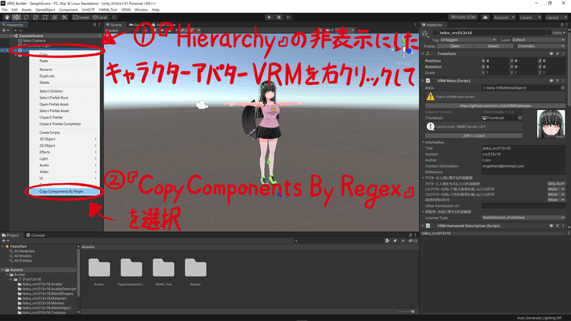Open custom editor tools wrench icon
The height and width of the screenshot is (321, 571).
(x=64, y=17)
